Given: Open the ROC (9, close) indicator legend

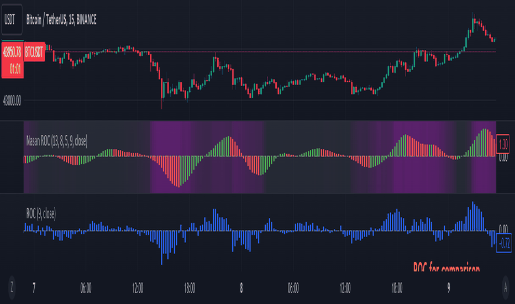Looking at the screenshot, I should click(x=41, y=214).
